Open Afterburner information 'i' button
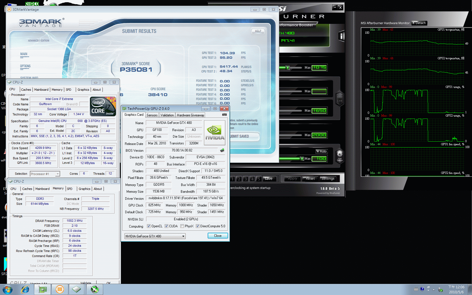 [341, 36]
